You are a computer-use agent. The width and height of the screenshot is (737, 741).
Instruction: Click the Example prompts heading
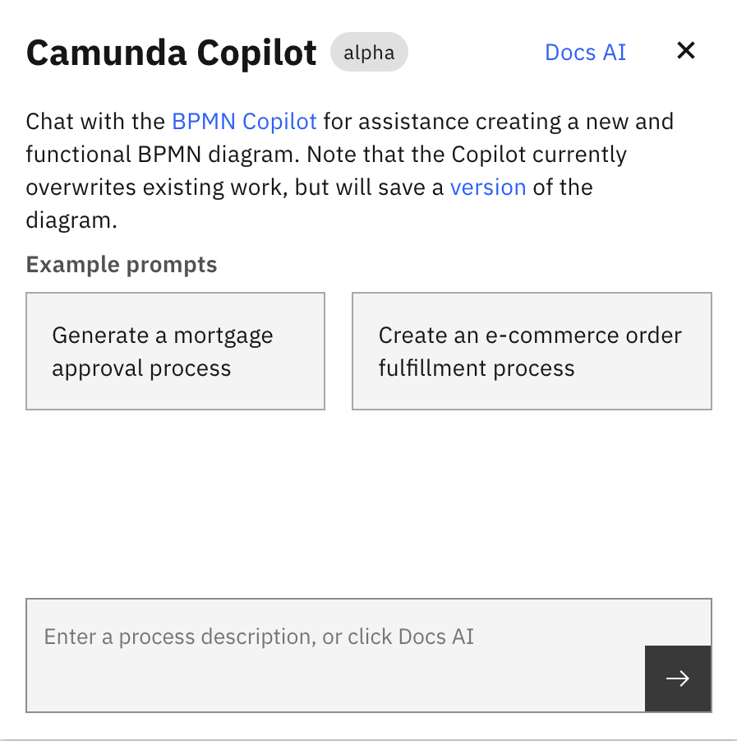coord(121,264)
